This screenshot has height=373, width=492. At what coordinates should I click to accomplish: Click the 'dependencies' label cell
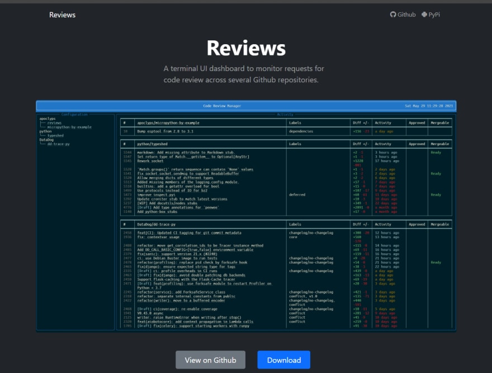301,132
